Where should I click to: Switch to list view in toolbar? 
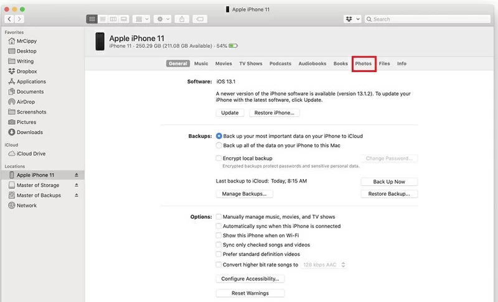click(103, 19)
